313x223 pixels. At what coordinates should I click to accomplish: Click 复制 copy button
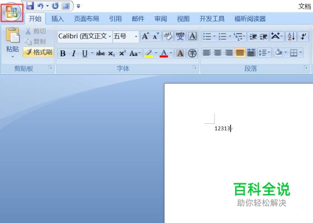pyautogui.click(x=35, y=42)
